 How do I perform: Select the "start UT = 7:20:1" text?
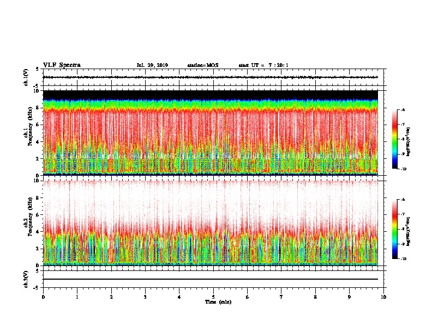click(263, 65)
